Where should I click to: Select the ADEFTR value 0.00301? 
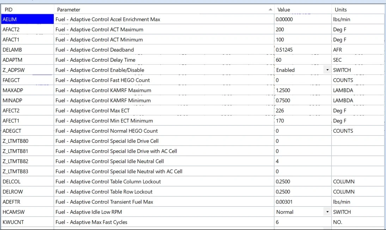coord(303,202)
